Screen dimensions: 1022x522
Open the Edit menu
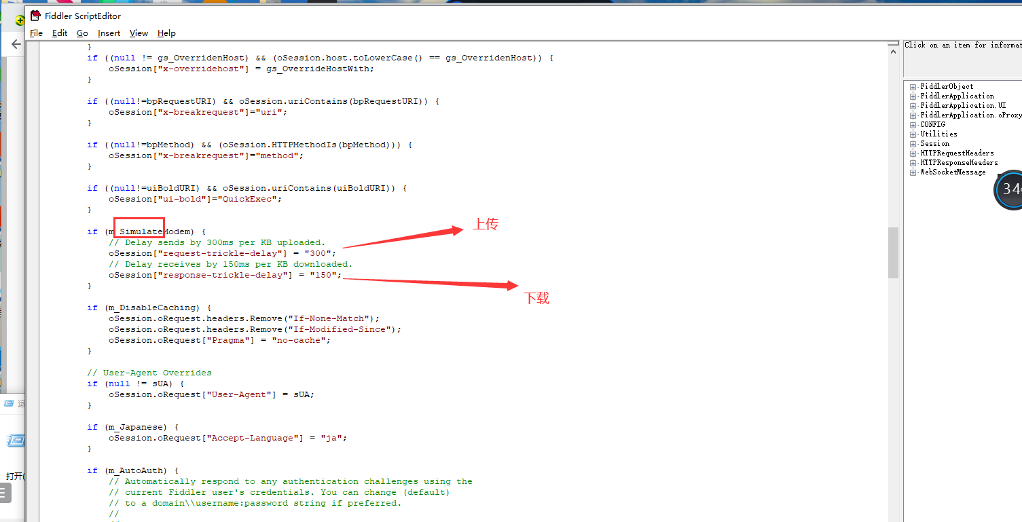[60, 33]
